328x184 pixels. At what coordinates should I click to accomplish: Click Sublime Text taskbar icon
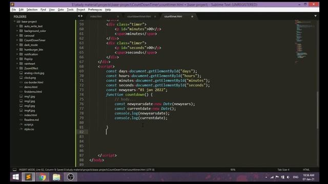29,177
